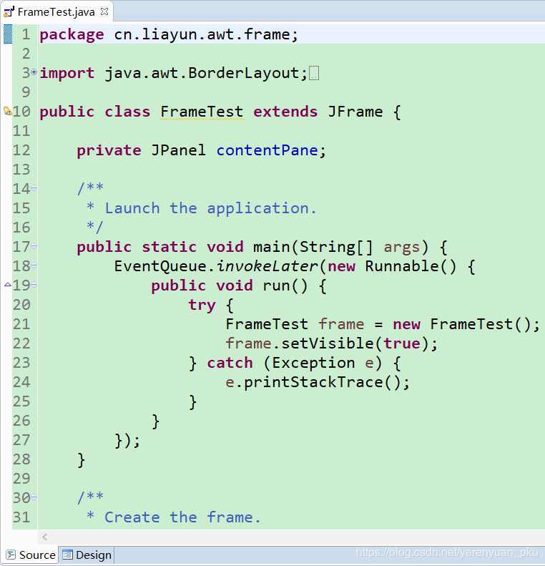Click the 'Create the frame.' comment text
Image resolution: width=545 pixels, height=566 pixels.
[182, 517]
